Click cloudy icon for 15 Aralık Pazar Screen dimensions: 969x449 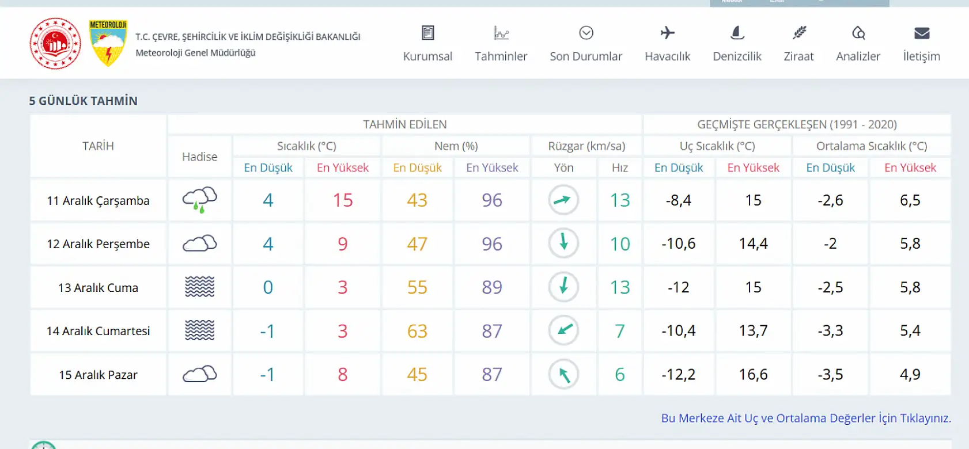click(199, 374)
